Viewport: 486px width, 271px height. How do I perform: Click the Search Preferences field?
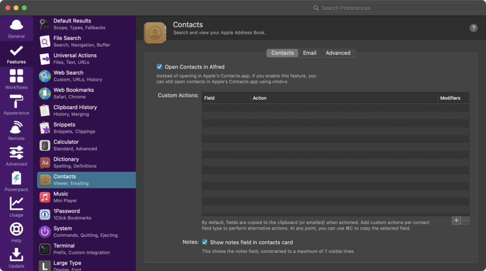coord(396,8)
